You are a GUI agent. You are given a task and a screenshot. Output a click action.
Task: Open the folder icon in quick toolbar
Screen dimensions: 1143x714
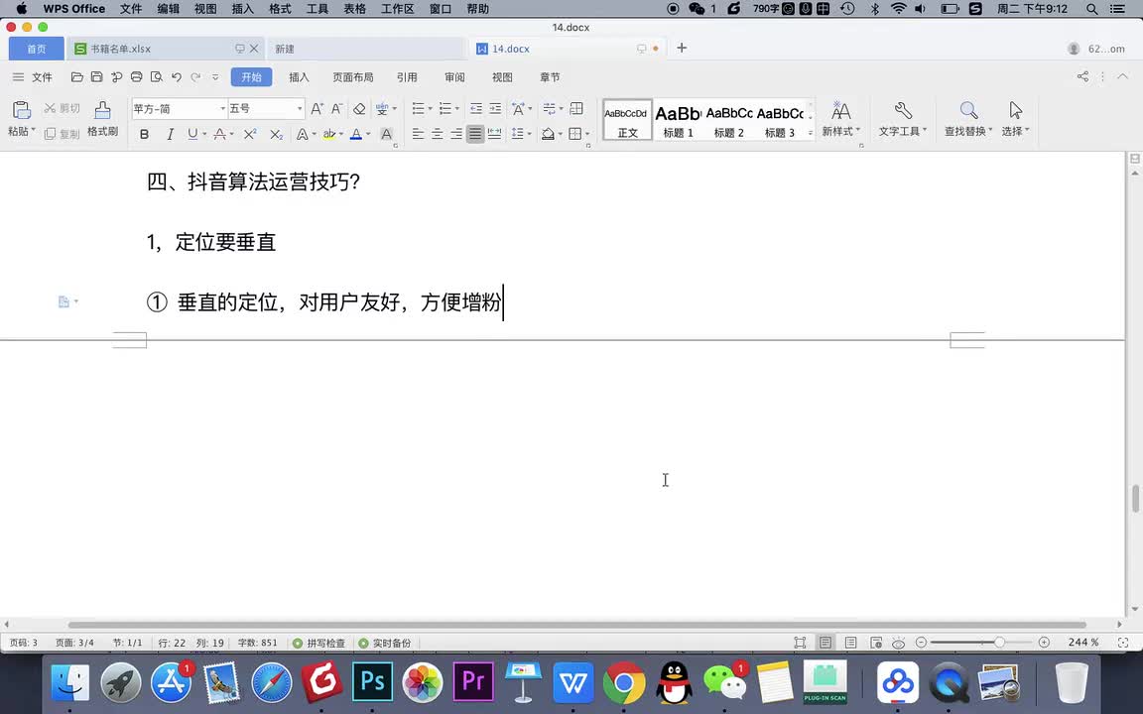click(x=76, y=77)
